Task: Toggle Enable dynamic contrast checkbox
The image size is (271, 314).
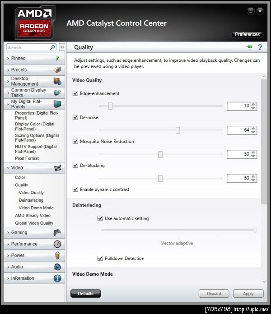Action: coord(75,189)
